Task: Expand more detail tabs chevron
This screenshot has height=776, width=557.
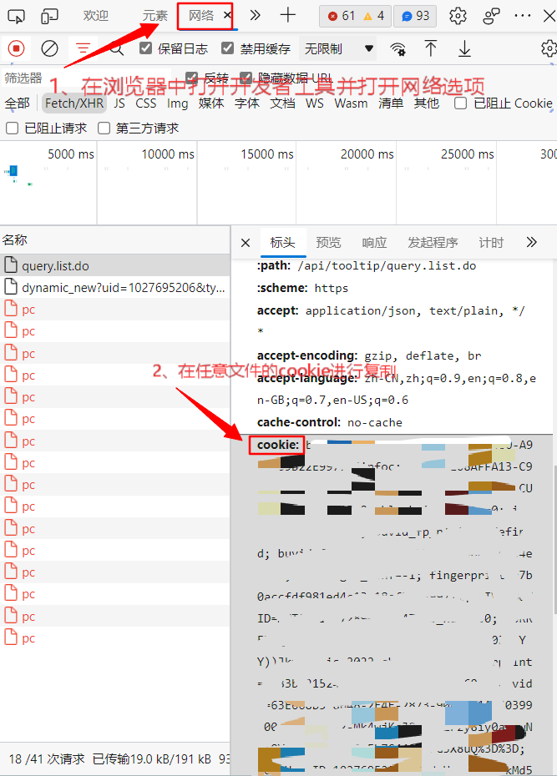Action: tap(531, 242)
